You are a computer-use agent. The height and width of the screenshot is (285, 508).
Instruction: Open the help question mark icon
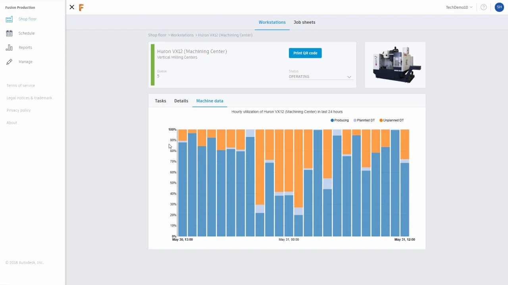pos(483,7)
